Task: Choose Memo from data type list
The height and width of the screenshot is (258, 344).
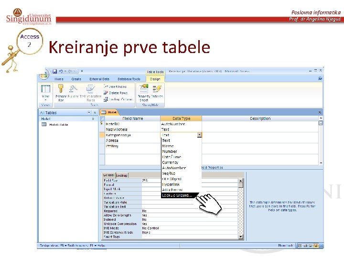Action: click(x=181, y=146)
